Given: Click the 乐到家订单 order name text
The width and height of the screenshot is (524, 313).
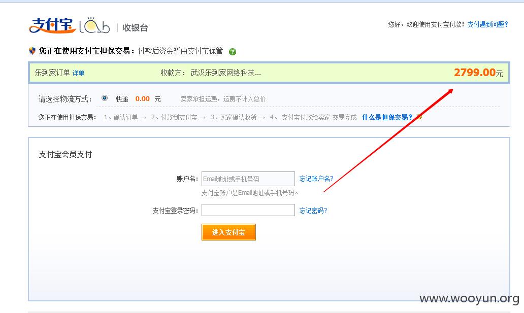Looking at the screenshot, I should pos(52,73).
